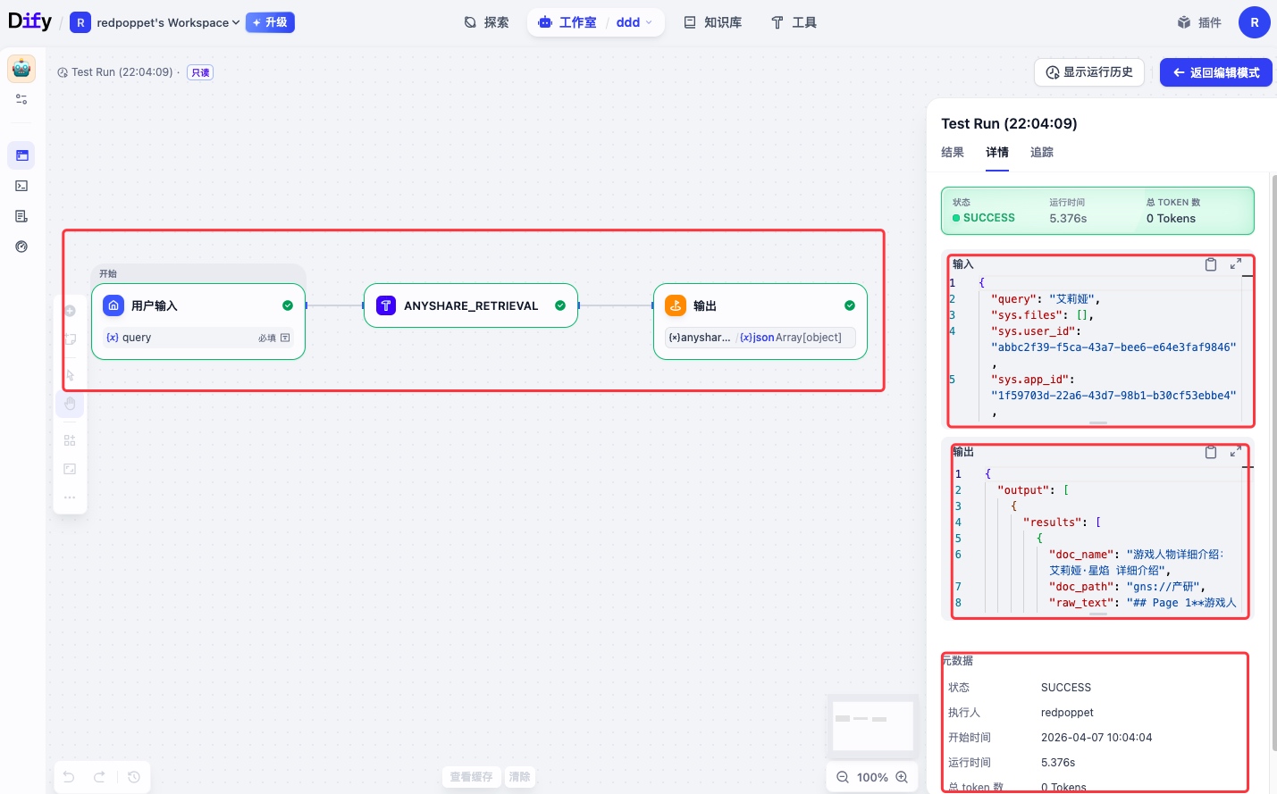Open the logs icon in left sidebar
The width and height of the screenshot is (1277, 794).
click(21, 216)
